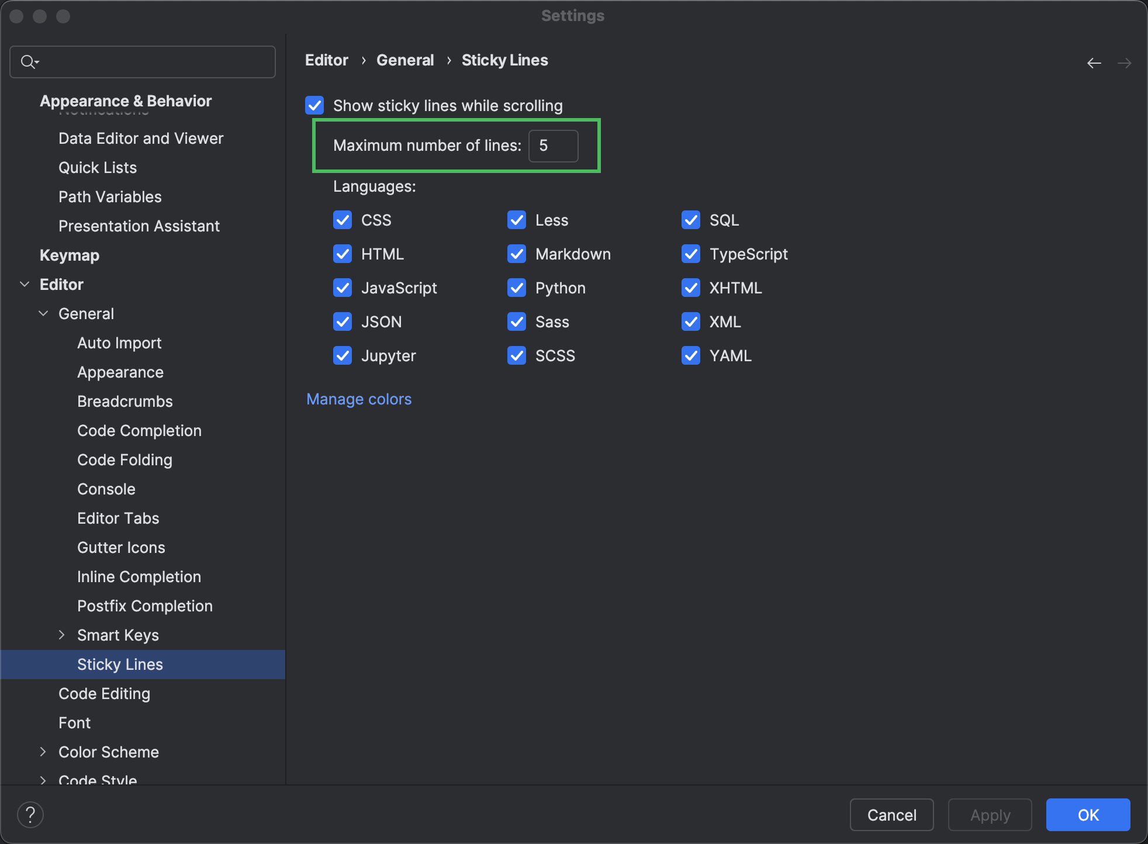1148x844 pixels.
Task: Disable TypeScript sticky lines
Action: pyautogui.click(x=690, y=254)
